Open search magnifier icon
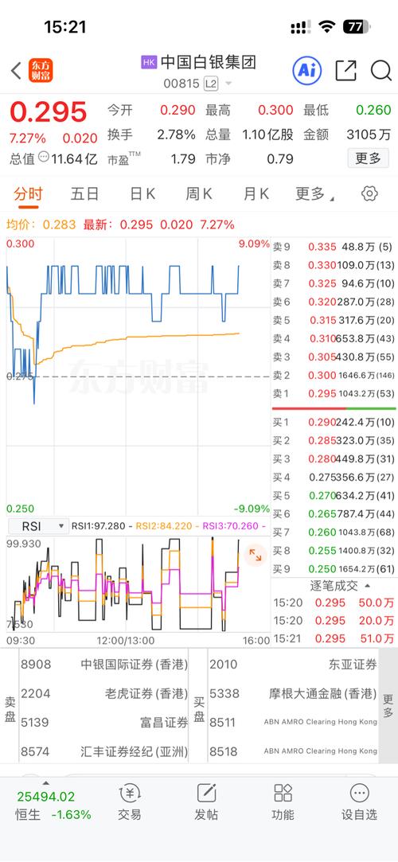This screenshot has height=862, width=398. pyautogui.click(x=381, y=70)
